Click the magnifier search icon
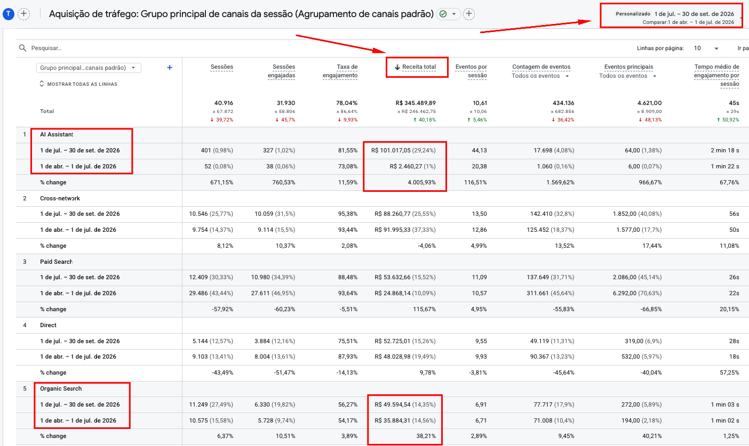The image size is (749, 446). pos(23,48)
